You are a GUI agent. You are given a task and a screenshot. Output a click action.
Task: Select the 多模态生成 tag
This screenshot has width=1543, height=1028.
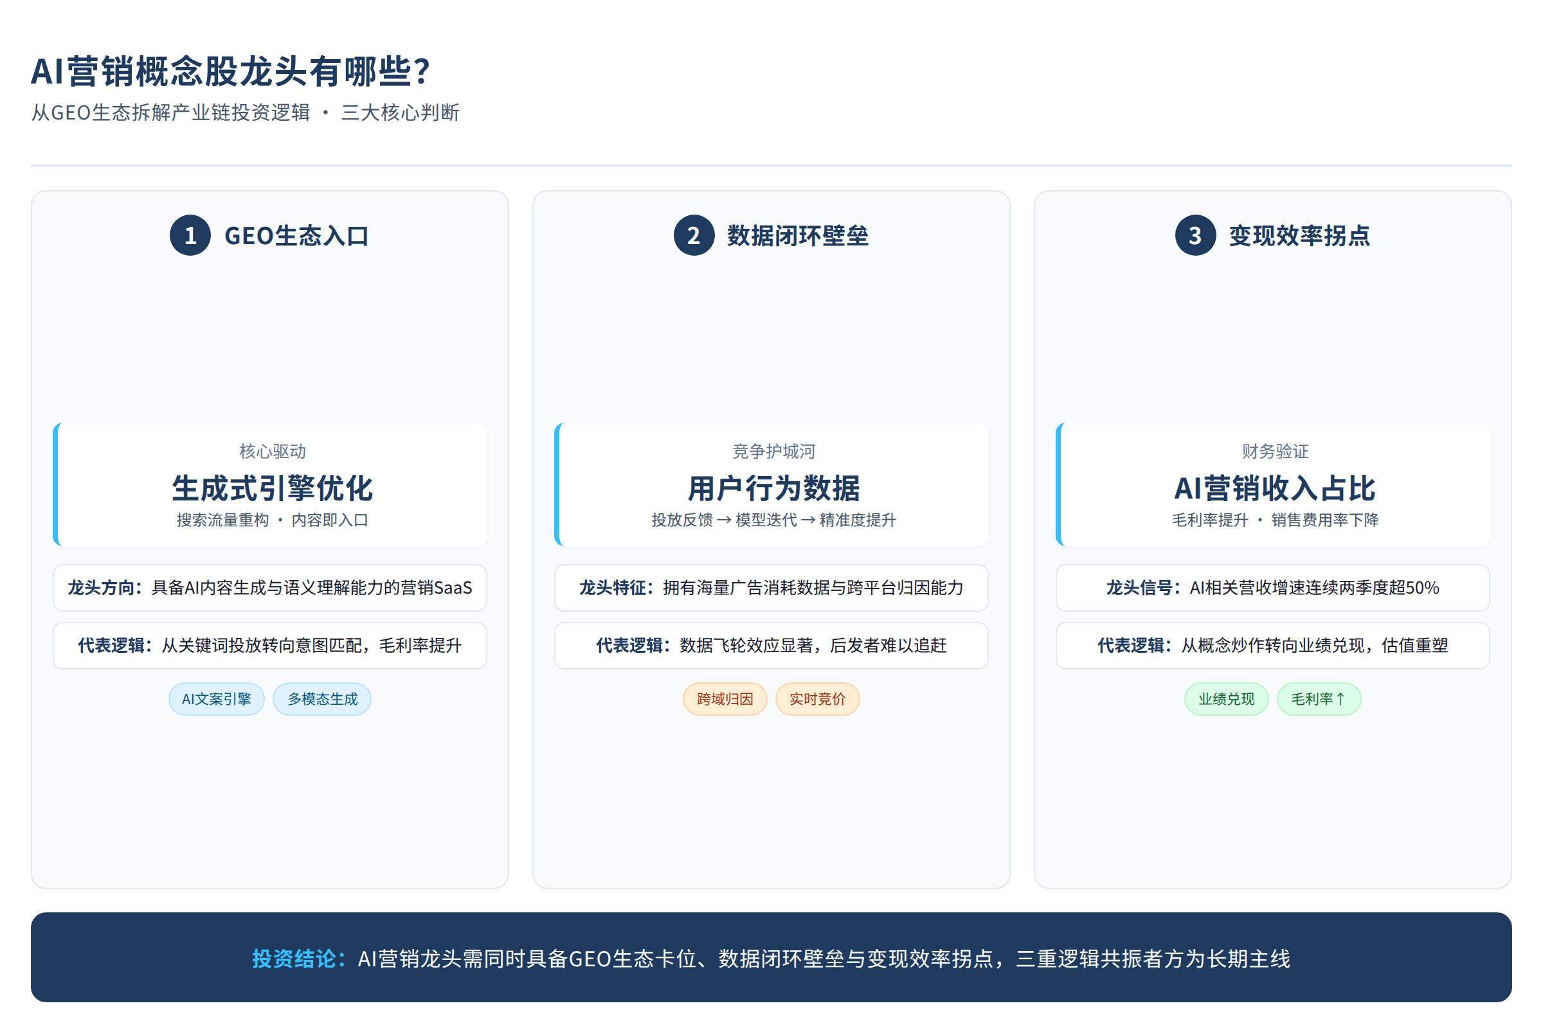322,699
